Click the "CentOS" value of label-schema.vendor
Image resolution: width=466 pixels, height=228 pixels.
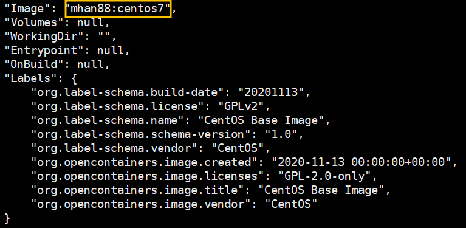pos(238,148)
